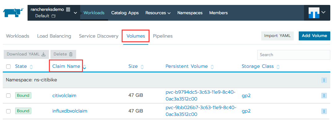Toggle the select-all checkbox in header

8,67
